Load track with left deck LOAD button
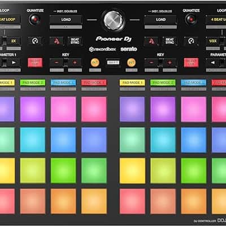This screenshot has width=226, height=226. [66, 20]
